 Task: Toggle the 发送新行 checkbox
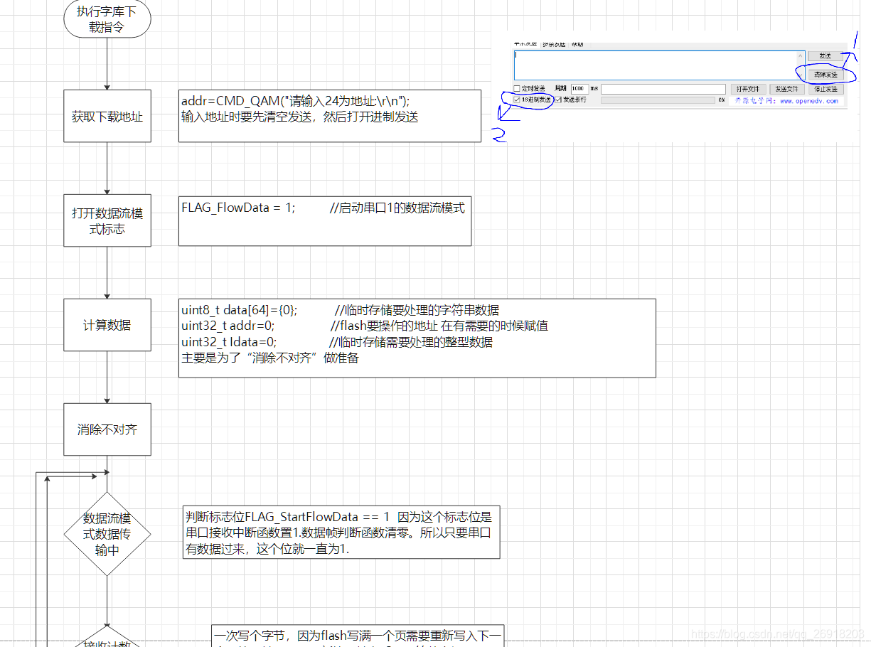coord(558,100)
